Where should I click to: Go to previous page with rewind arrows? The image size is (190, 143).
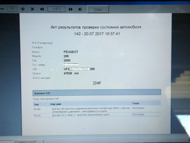42,9
